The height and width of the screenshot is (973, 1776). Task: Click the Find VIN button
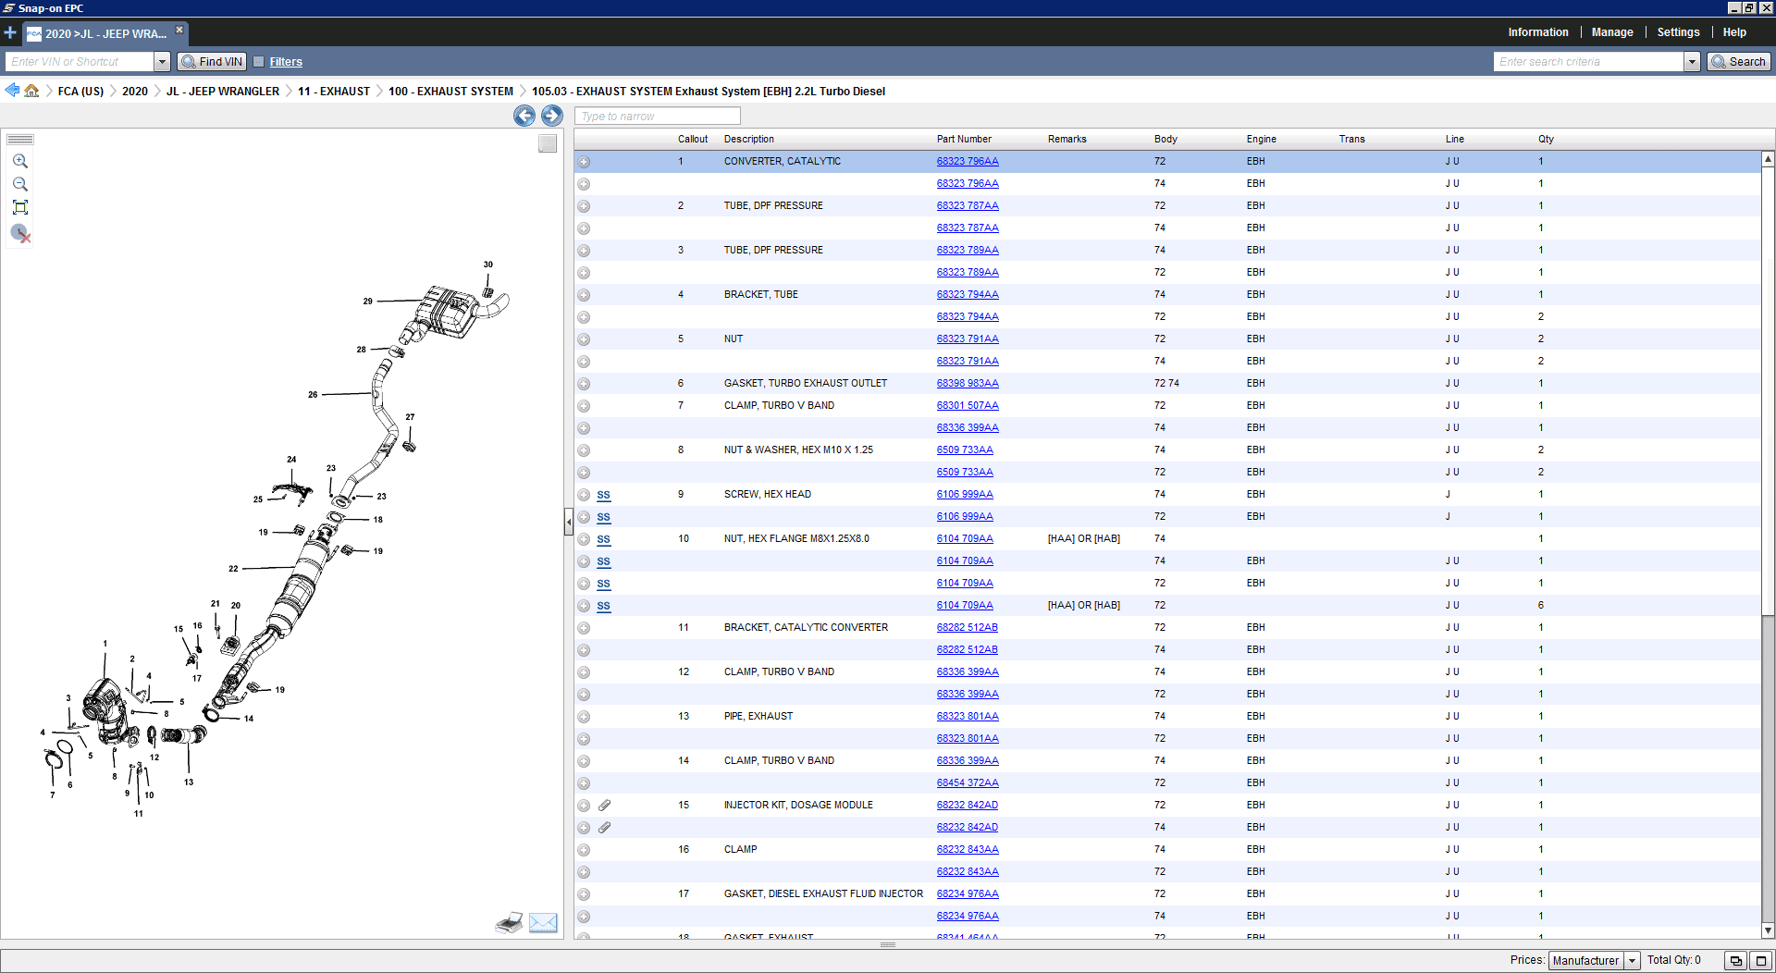tap(212, 62)
